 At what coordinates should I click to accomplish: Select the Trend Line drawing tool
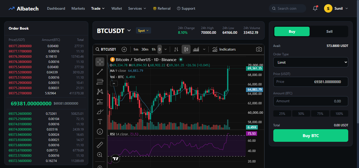point(100,72)
